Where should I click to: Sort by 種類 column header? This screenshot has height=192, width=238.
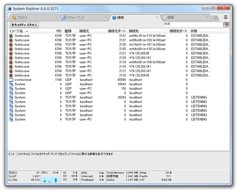(70, 31)
